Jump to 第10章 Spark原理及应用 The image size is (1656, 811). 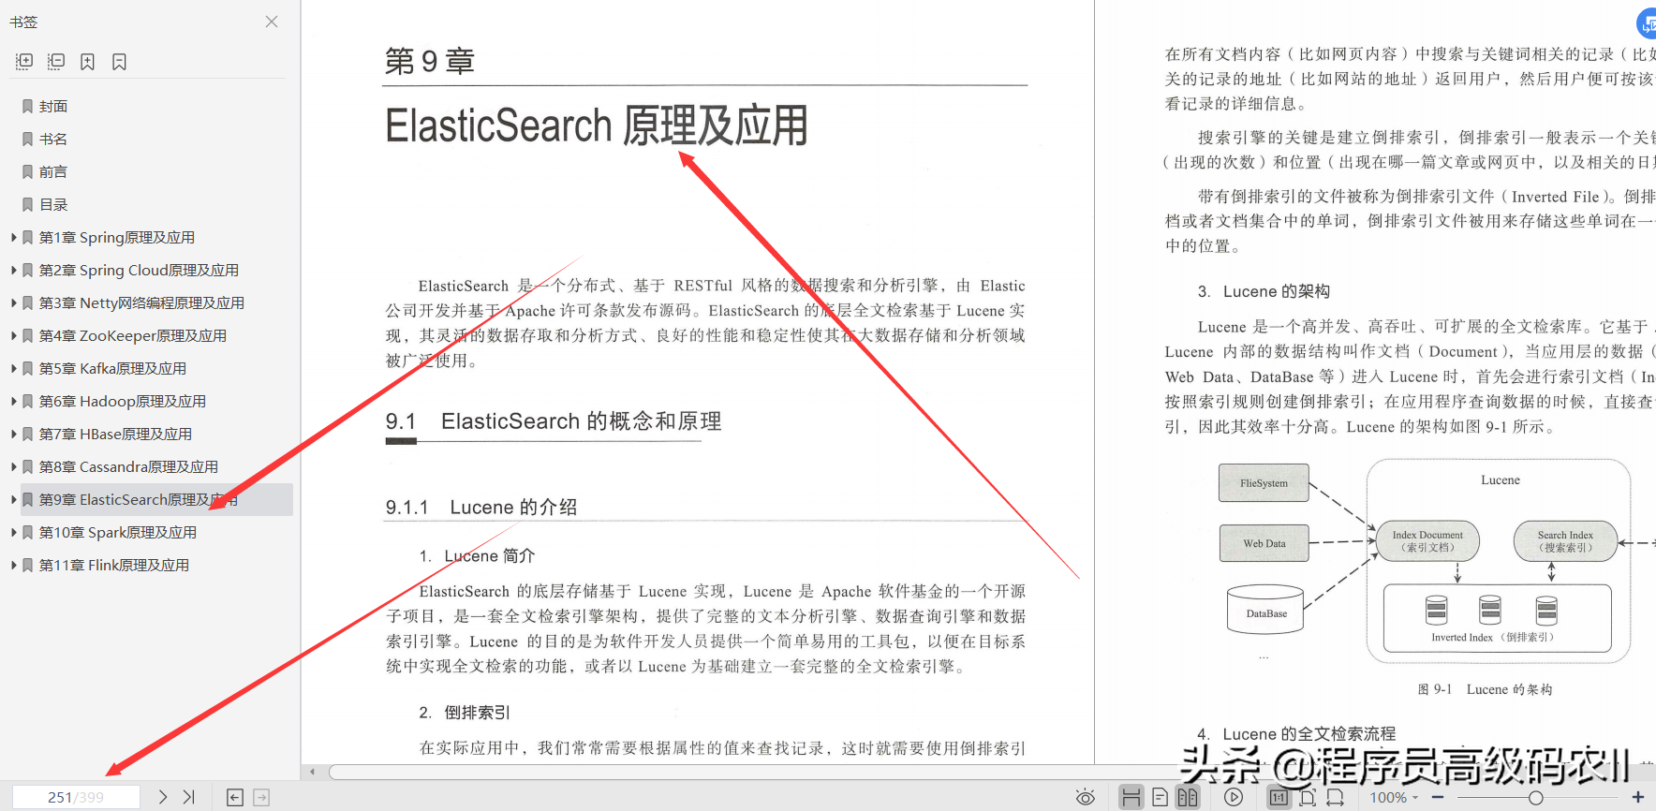click(x=118, y=533)
